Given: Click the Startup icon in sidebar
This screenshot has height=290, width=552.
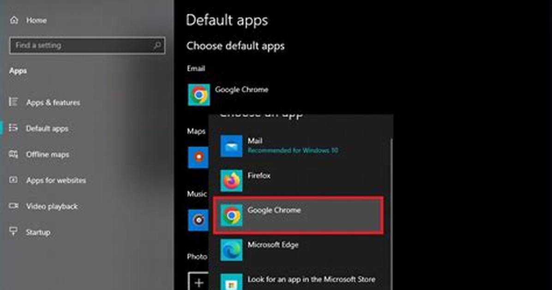Looking at the screenshot, I should pyautogui.click(x=13, y=231).
